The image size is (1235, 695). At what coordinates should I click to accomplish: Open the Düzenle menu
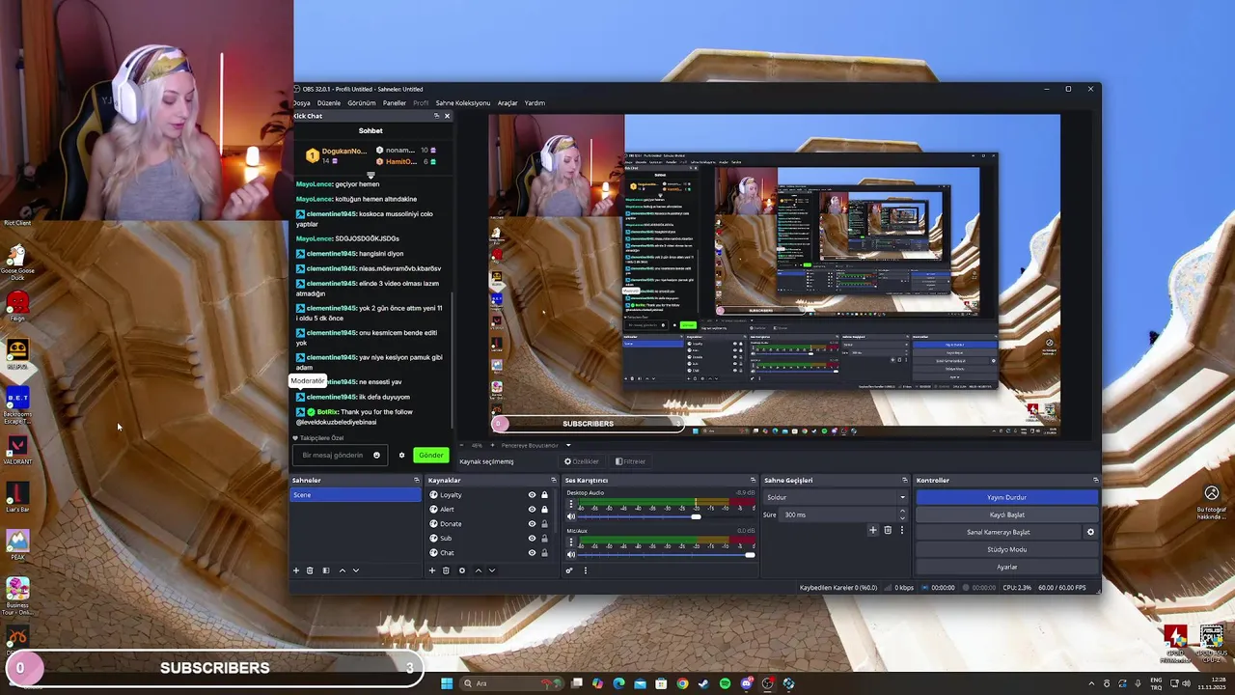coord(329,103)
